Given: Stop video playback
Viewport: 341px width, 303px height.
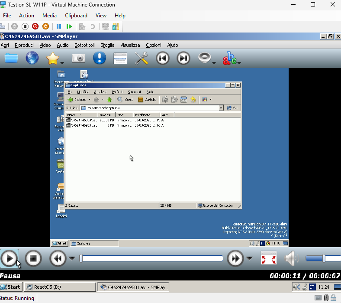Looking at the screenshot, I should (33, 258).
